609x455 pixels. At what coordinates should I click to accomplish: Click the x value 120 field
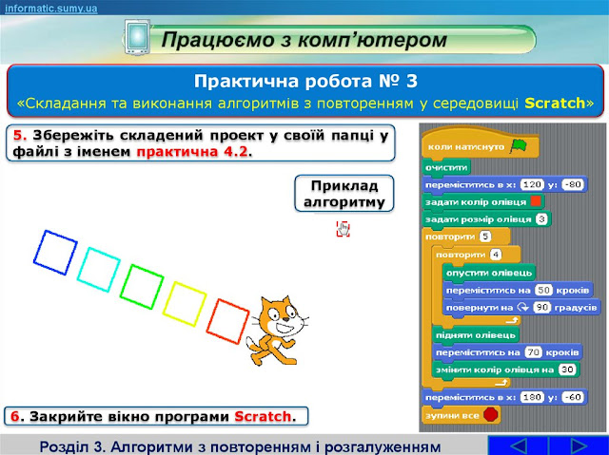532,184
